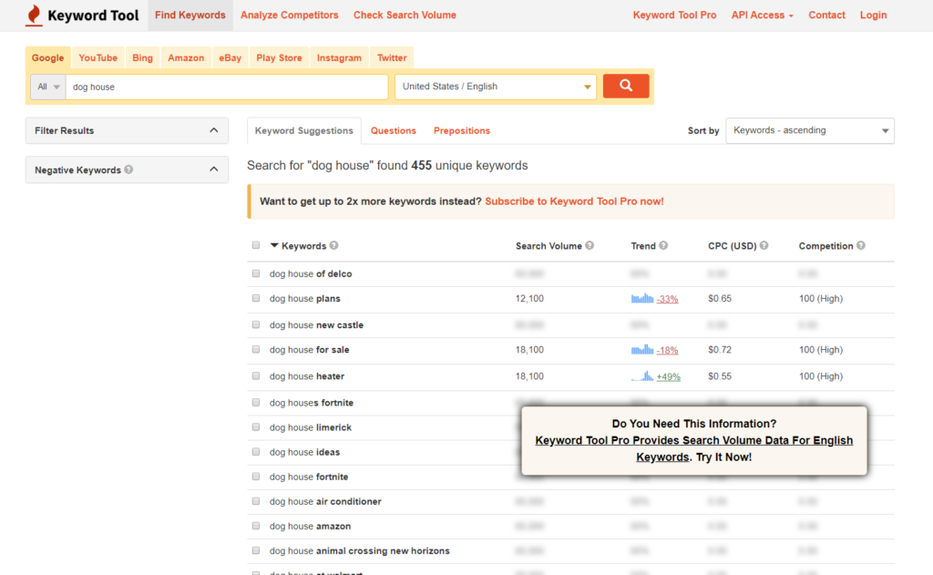Select the Google platform tab
933x575 pixels.
[47, 57]
